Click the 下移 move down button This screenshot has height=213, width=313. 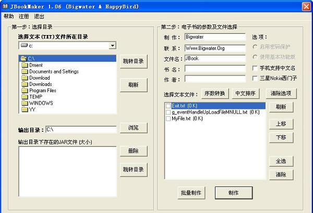coord(281,137)
